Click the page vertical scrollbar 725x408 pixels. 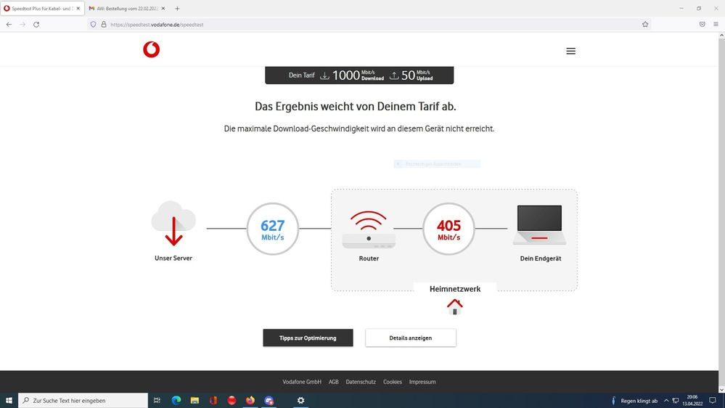[x=721, y=213]
